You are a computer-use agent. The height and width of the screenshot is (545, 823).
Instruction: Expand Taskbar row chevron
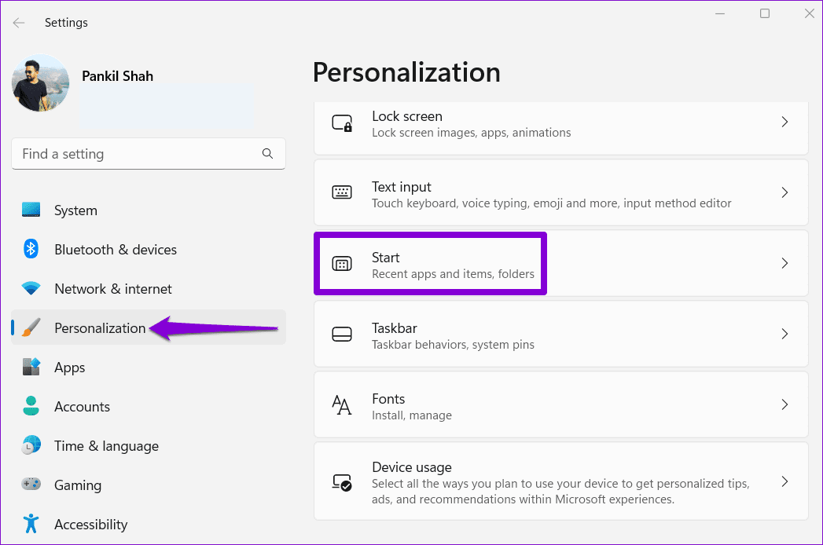784,334
